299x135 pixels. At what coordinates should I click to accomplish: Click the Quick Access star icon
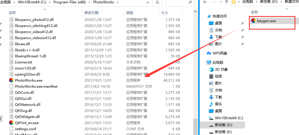[x=209, y=16]
